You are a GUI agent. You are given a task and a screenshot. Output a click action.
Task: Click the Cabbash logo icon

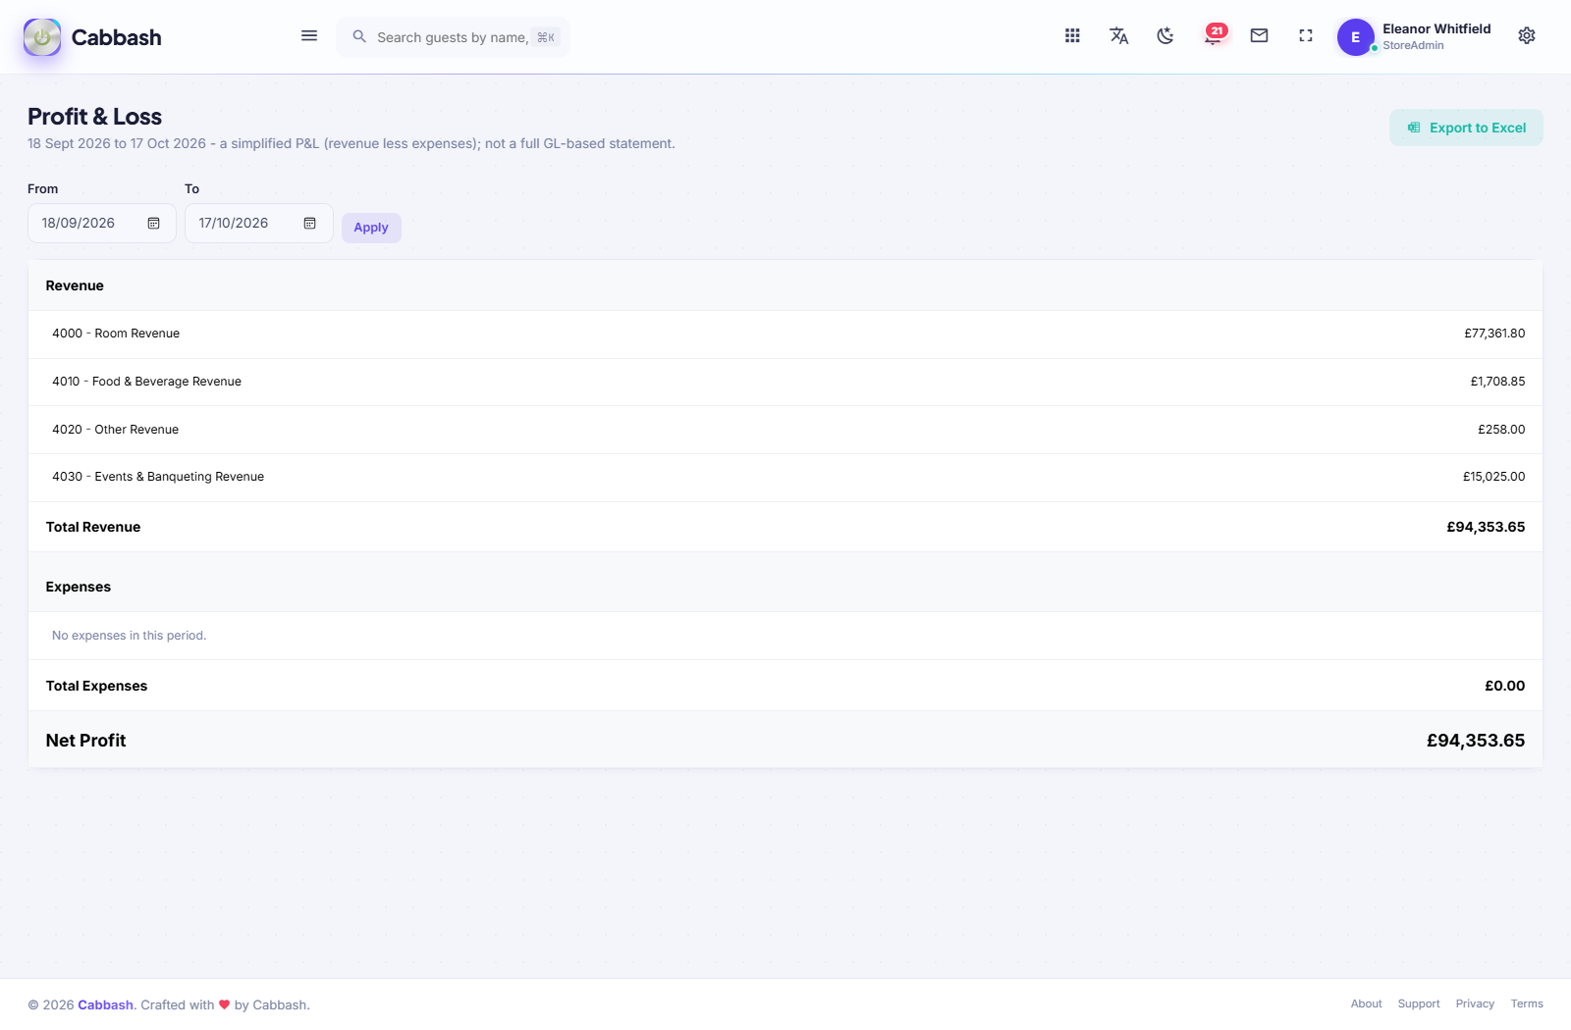(42, 37)
